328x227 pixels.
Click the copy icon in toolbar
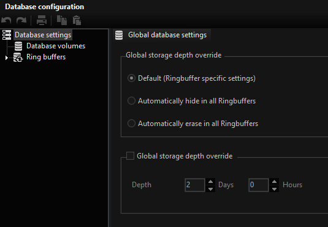pyautogui.click(x=62, y=20)
